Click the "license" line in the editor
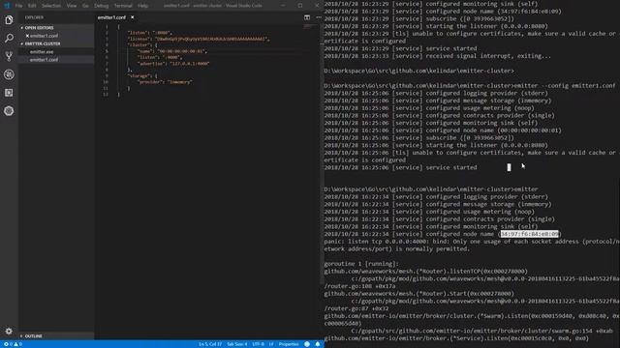The height and width of the screenshot is (348, 620). 198,39
